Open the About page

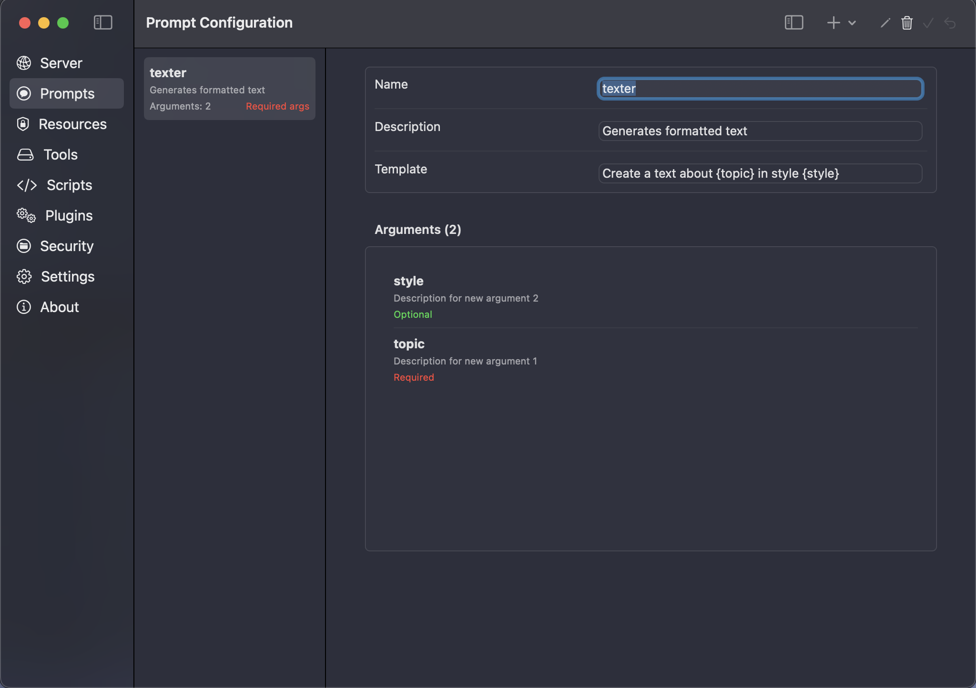click(x=59, y=307)
